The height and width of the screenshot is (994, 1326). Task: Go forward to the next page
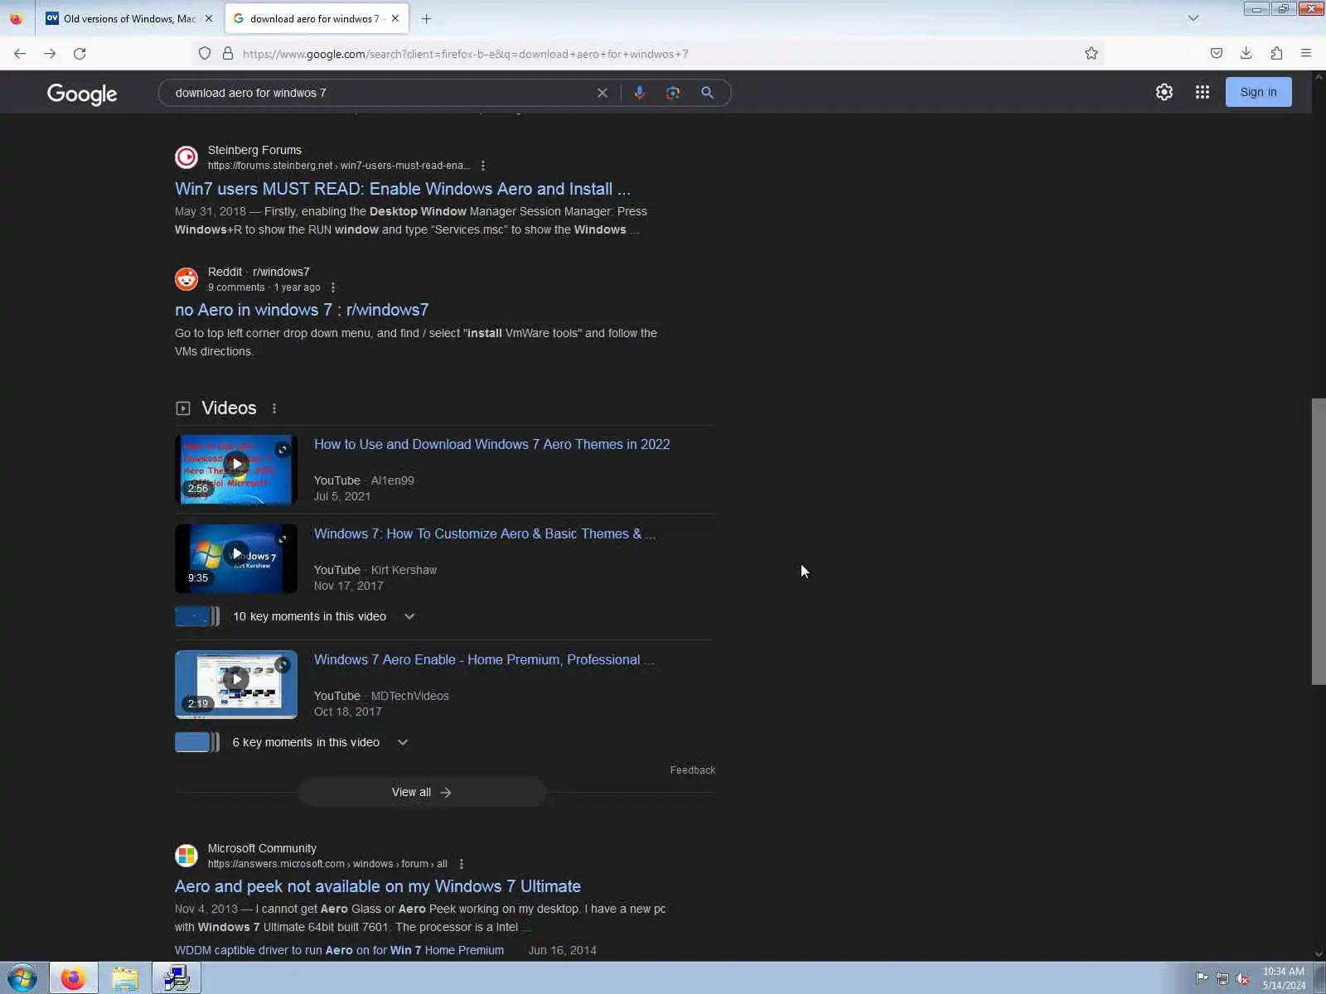click(50, 54)
